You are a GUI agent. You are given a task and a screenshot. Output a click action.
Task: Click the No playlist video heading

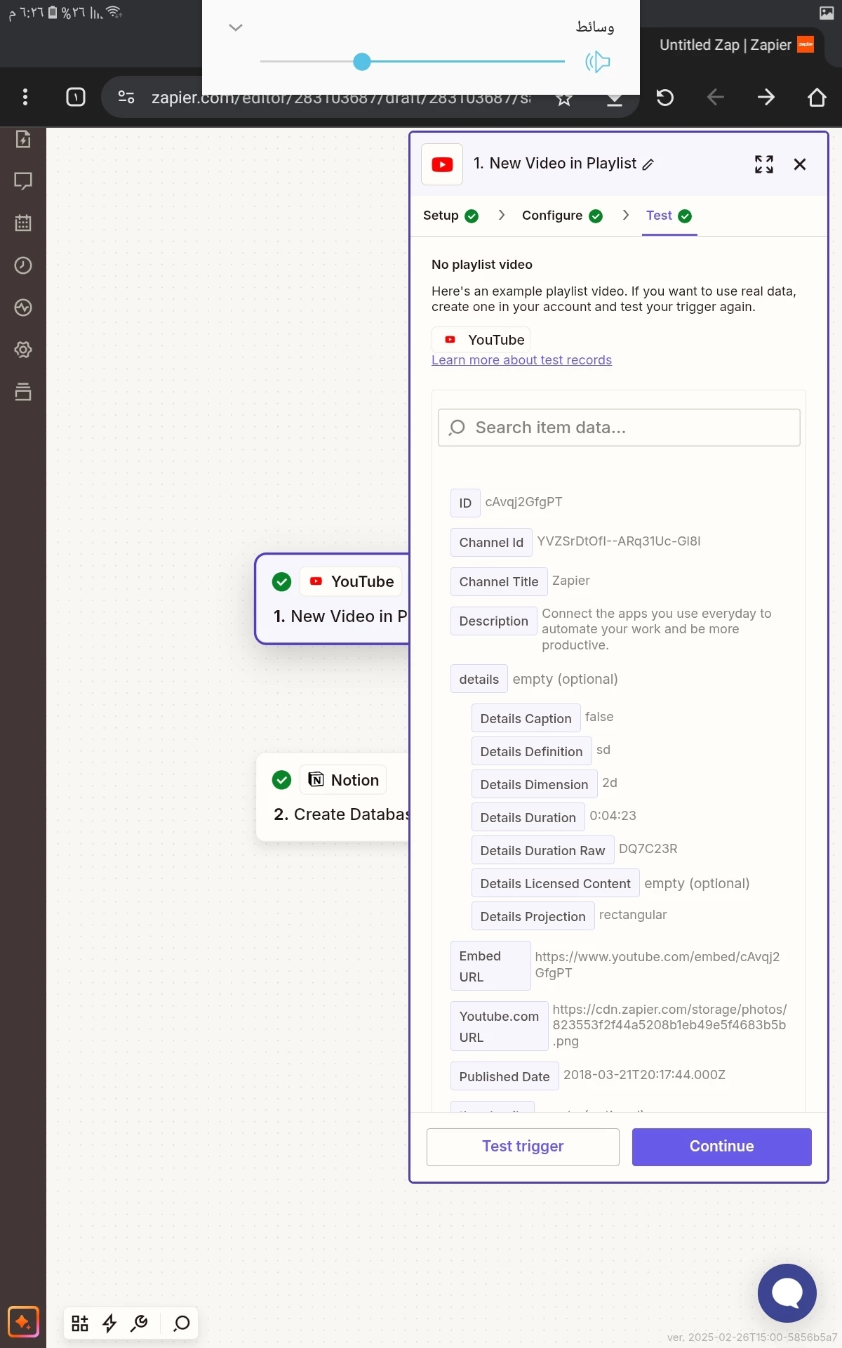482,265
